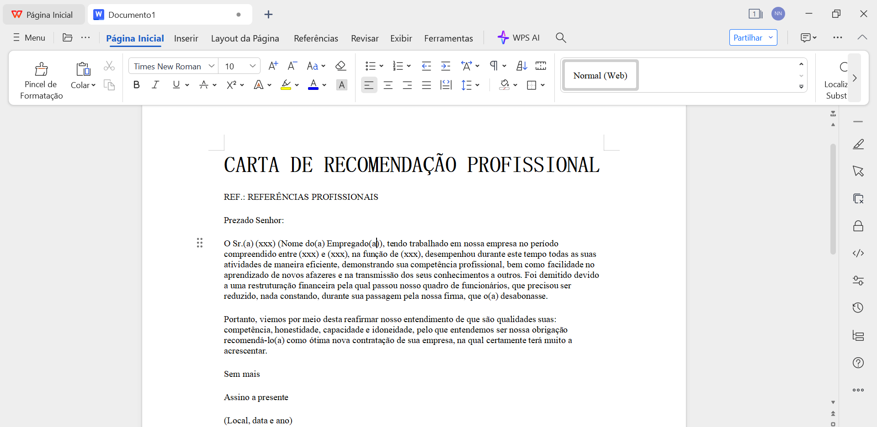Apply blue font color

[313, 85]
